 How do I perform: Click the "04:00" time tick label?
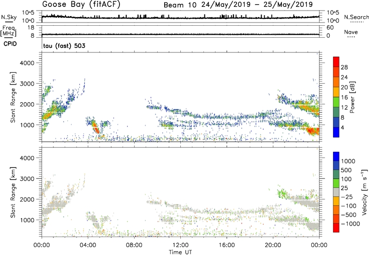pos(88,245)
